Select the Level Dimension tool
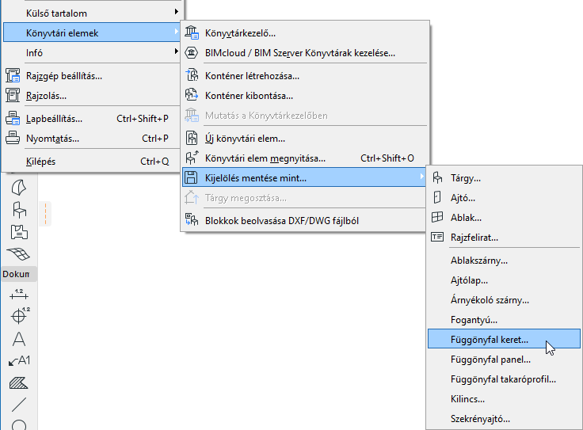 (x=20, y=315)
